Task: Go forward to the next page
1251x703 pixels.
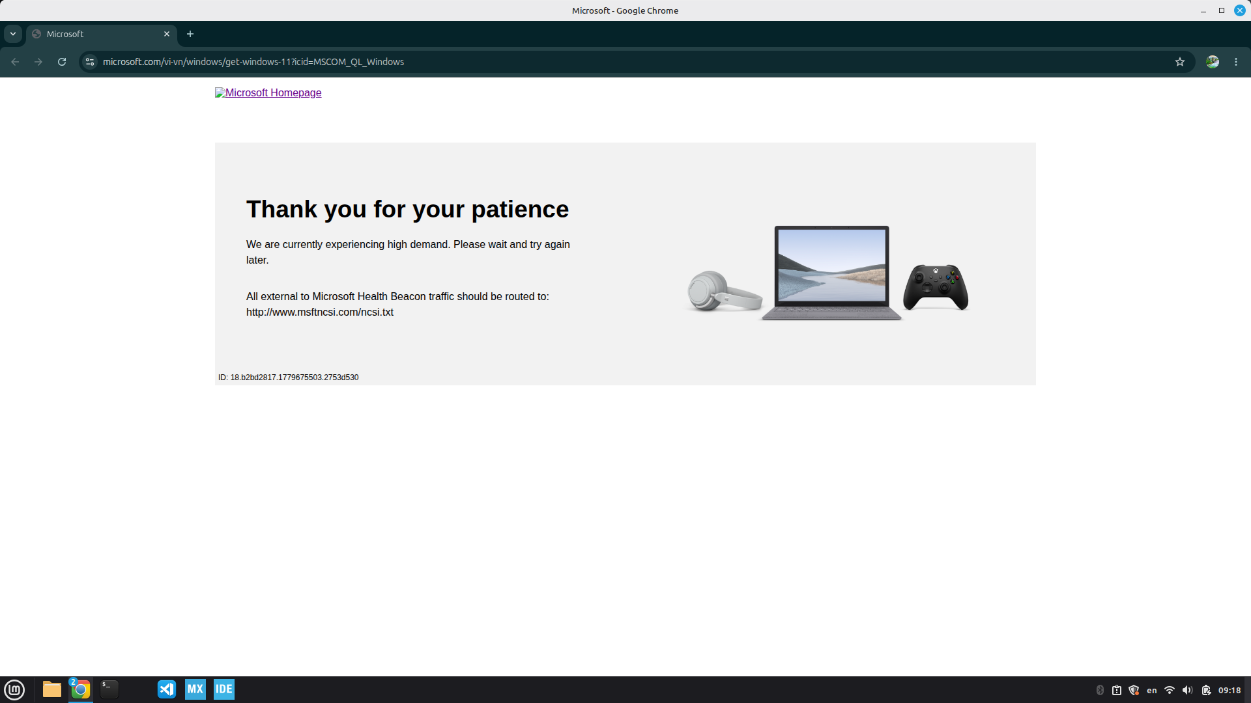Action: click(38, 62)
